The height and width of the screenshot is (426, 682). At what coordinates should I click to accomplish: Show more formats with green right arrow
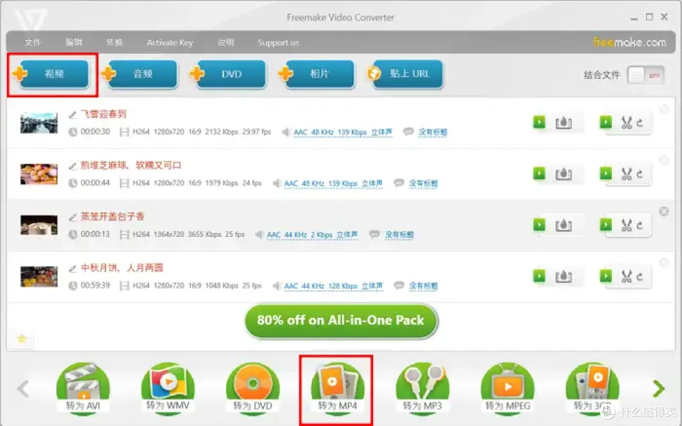659,389
